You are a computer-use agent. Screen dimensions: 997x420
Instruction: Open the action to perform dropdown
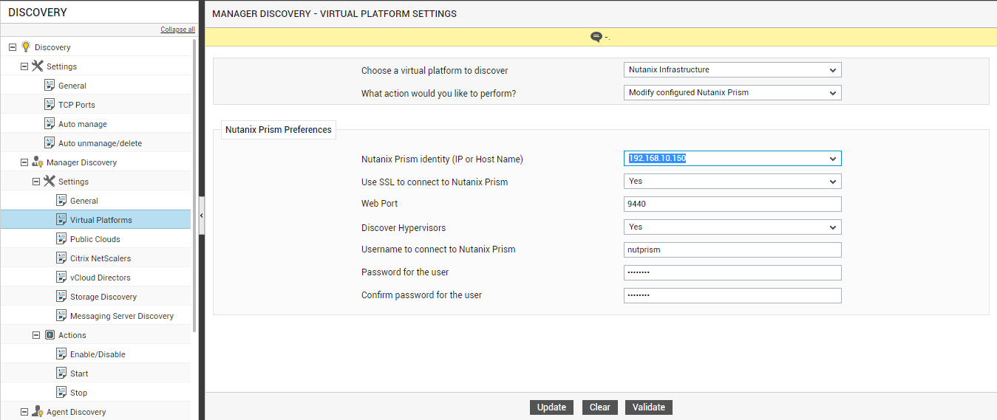pos(732,93)
